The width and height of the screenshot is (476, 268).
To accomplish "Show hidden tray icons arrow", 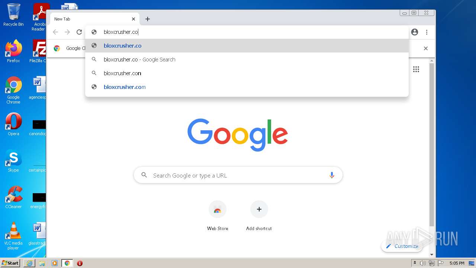I will tap(415, 263).
